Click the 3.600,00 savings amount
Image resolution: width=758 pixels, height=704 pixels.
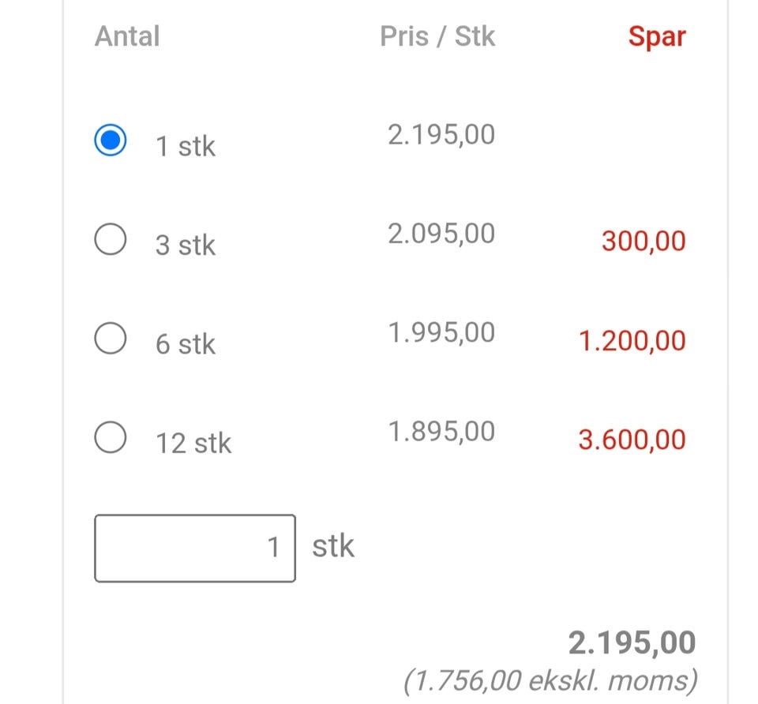632,440
